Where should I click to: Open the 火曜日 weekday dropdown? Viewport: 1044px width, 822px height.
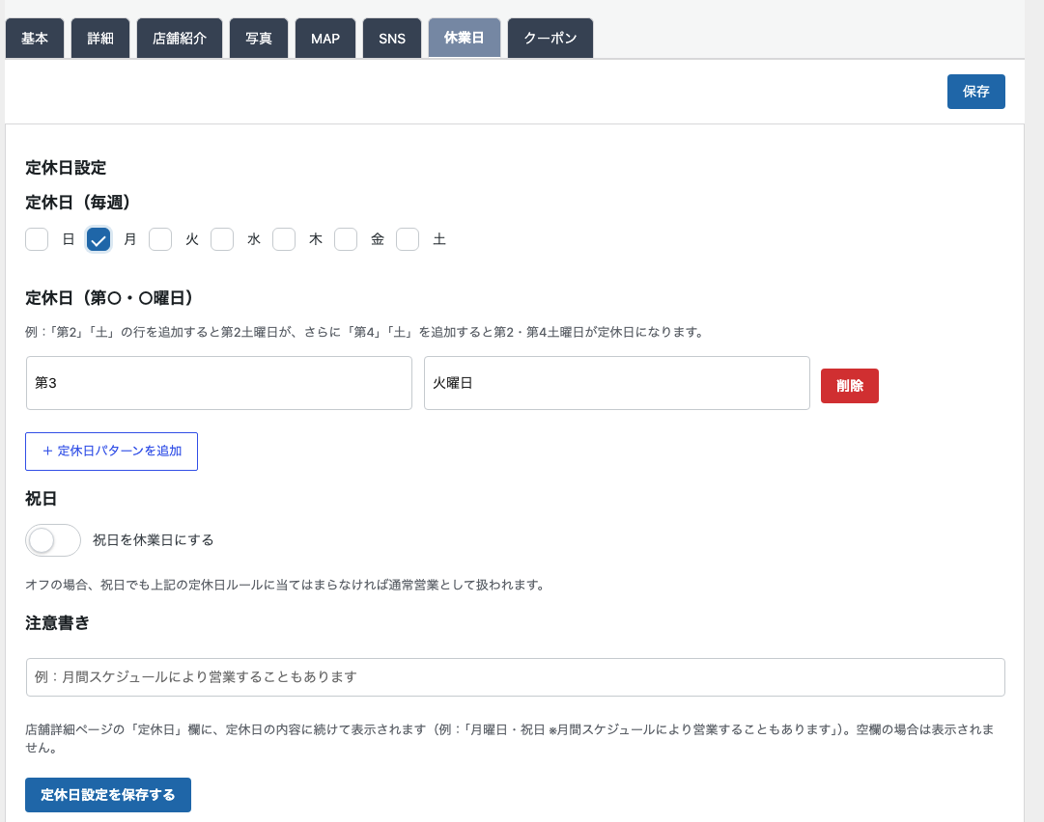[617, 383]
